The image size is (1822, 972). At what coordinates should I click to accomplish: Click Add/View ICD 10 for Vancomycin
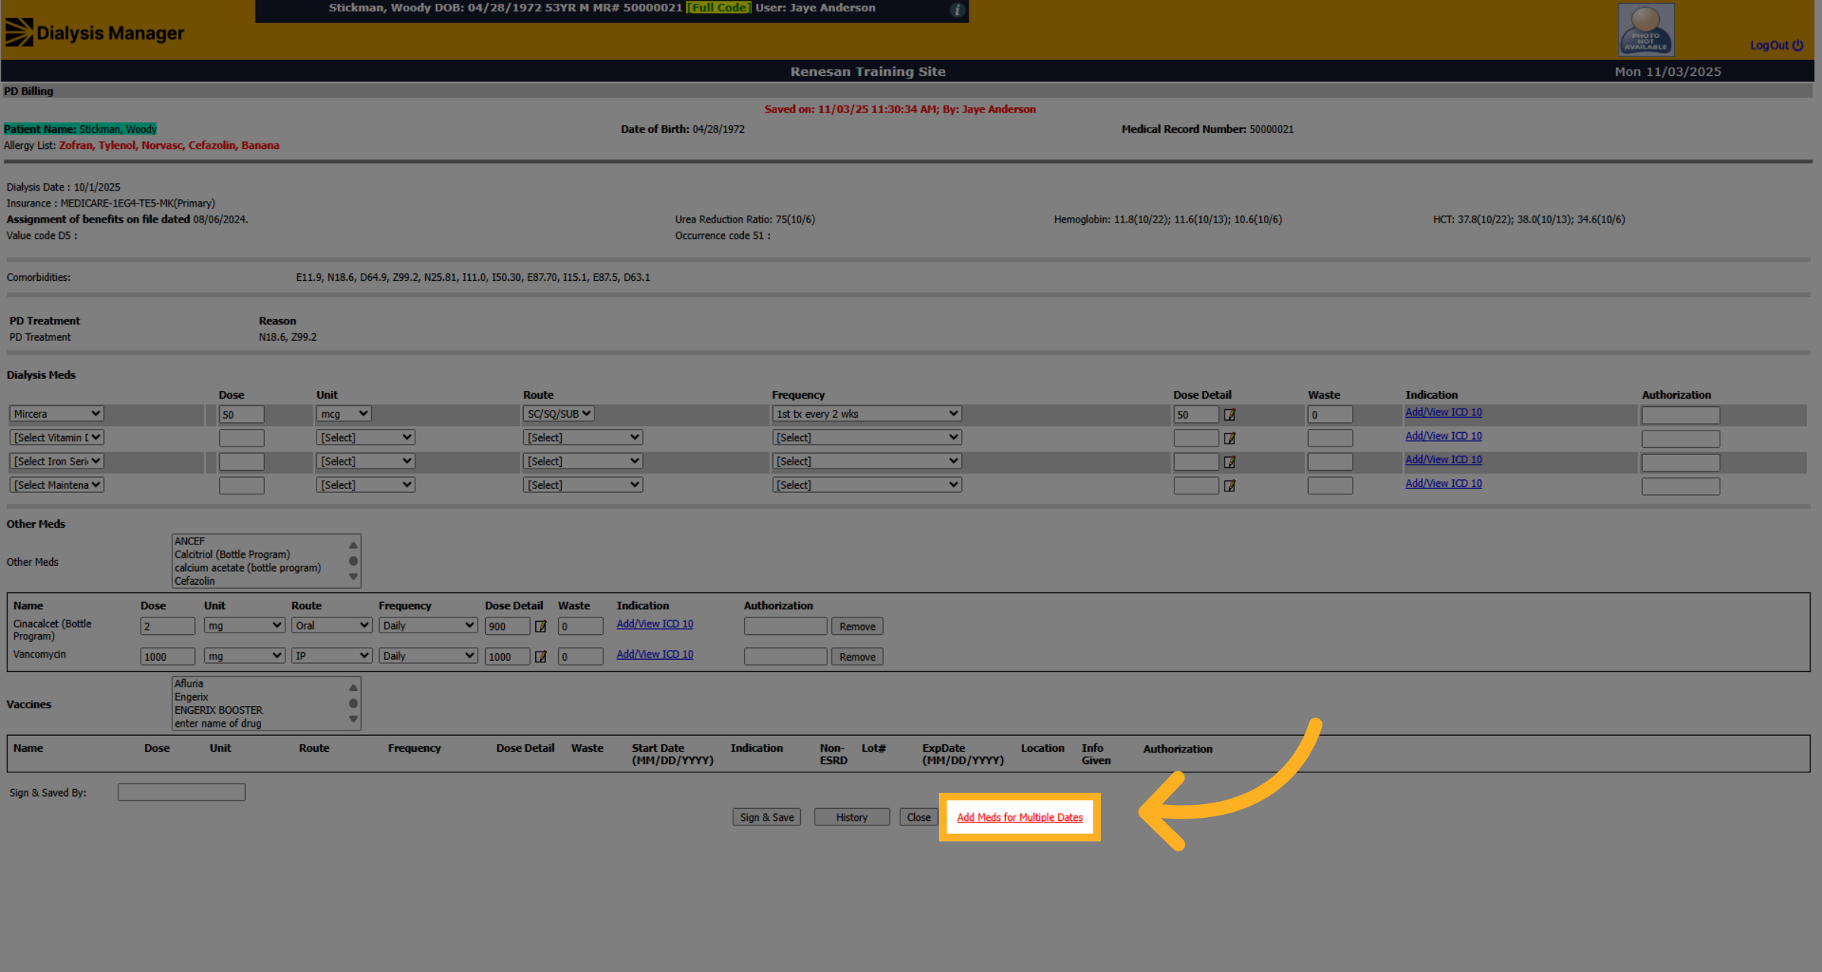(x=654, y=655)
